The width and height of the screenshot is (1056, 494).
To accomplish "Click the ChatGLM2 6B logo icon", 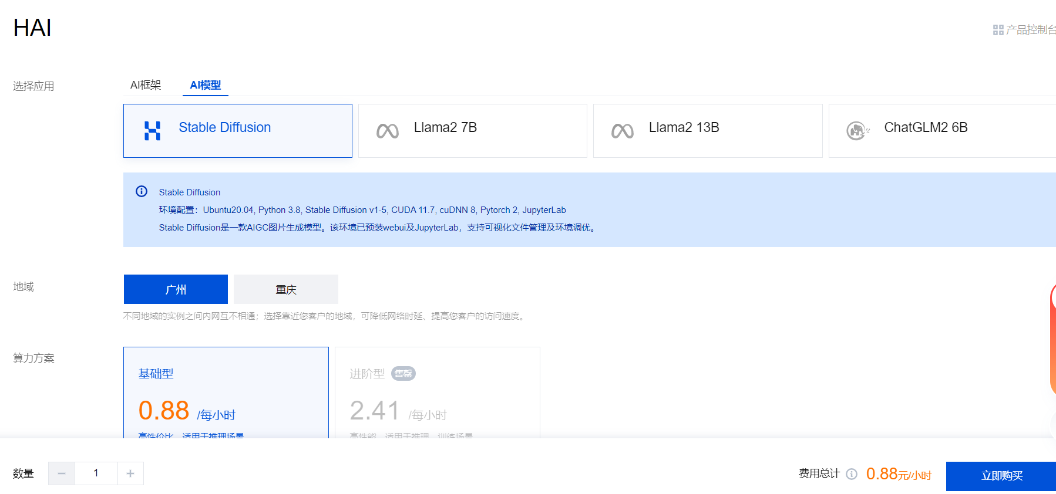I will coord(858,130).
